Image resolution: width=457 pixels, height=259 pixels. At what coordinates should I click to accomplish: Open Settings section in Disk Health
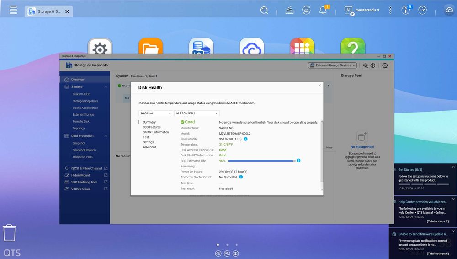[x=148, y=142]
